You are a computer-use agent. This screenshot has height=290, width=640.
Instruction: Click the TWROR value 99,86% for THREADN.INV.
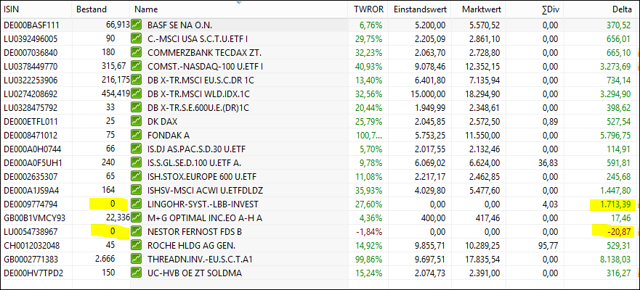click(368, 259)
